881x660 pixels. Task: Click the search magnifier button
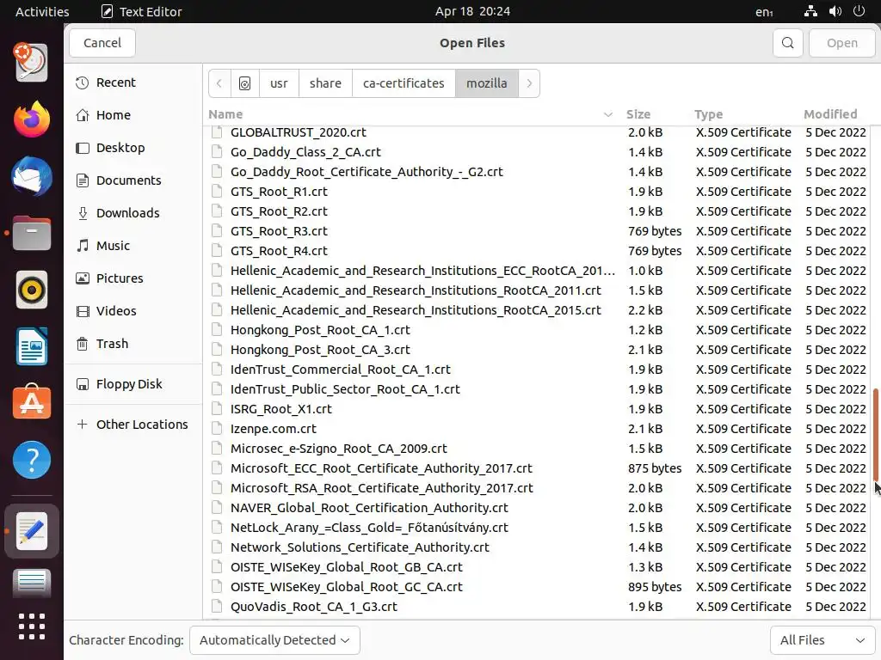point(788,43)
